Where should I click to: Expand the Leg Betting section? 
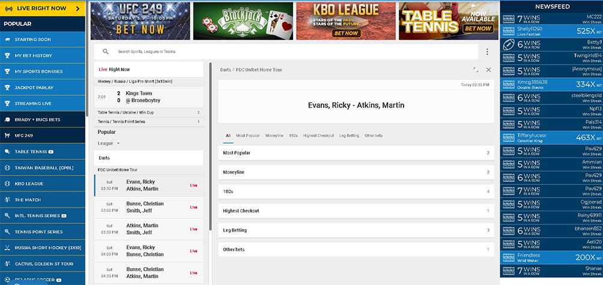[x=356, y=230]
